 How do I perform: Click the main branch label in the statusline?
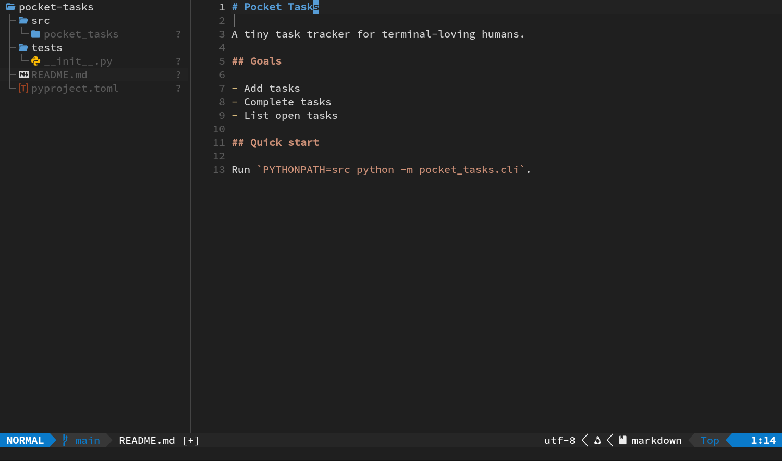click(x=88, y=440)
